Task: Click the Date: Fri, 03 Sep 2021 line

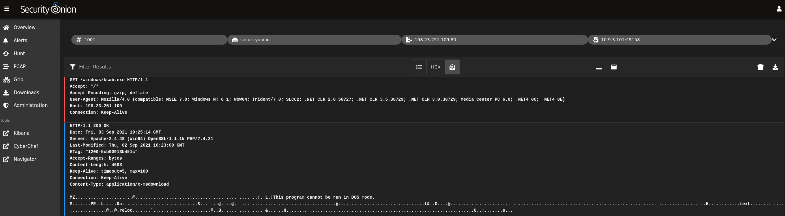Action: [115, 132]
